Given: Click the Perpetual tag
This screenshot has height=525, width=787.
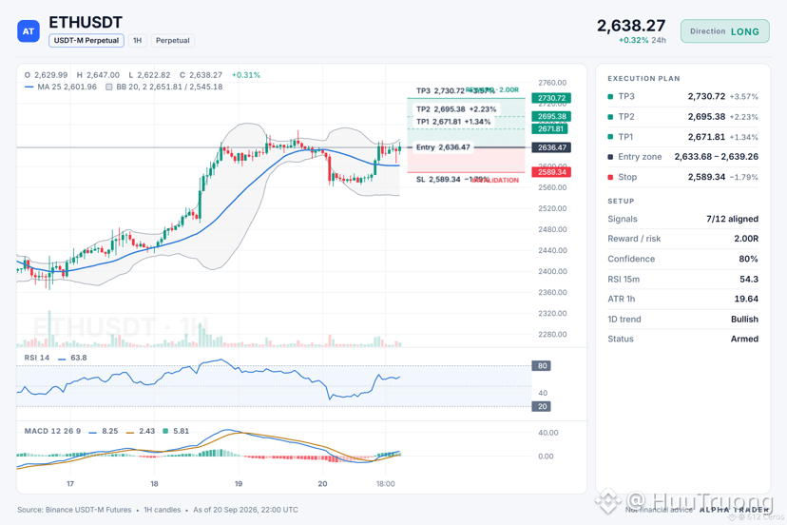Looking at the screenshot, I should (173, 40).
